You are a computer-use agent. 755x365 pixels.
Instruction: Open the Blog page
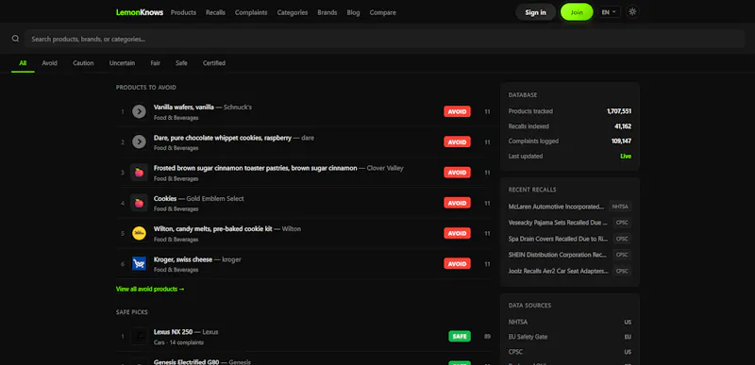[x=353, y=12]
